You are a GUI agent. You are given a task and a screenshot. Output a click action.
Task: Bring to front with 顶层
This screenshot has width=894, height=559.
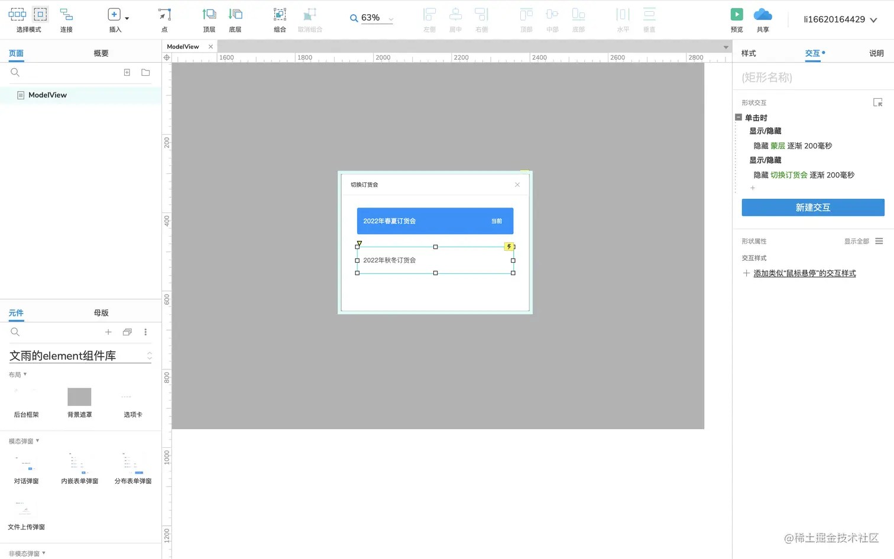[209, 19]
